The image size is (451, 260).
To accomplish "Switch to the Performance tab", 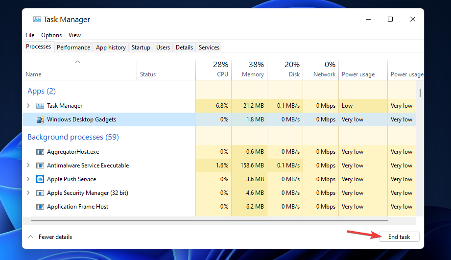I will 73,47.
